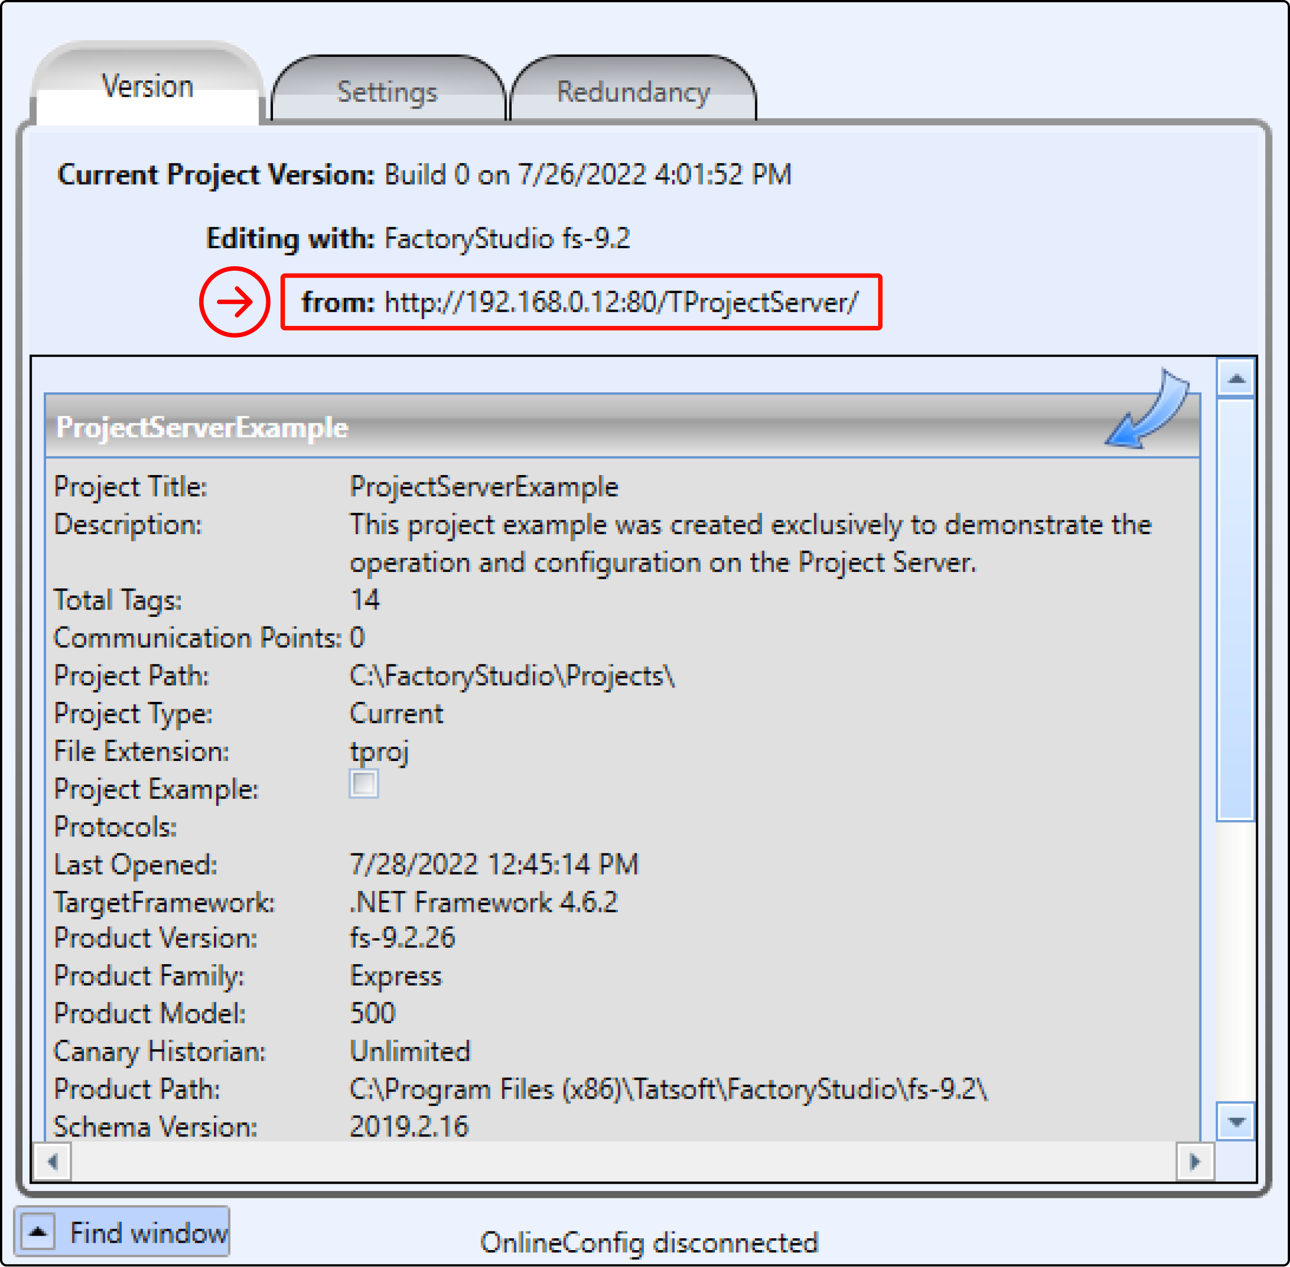
Task: Open the Redundancy tab
Action: click(633, 89)
